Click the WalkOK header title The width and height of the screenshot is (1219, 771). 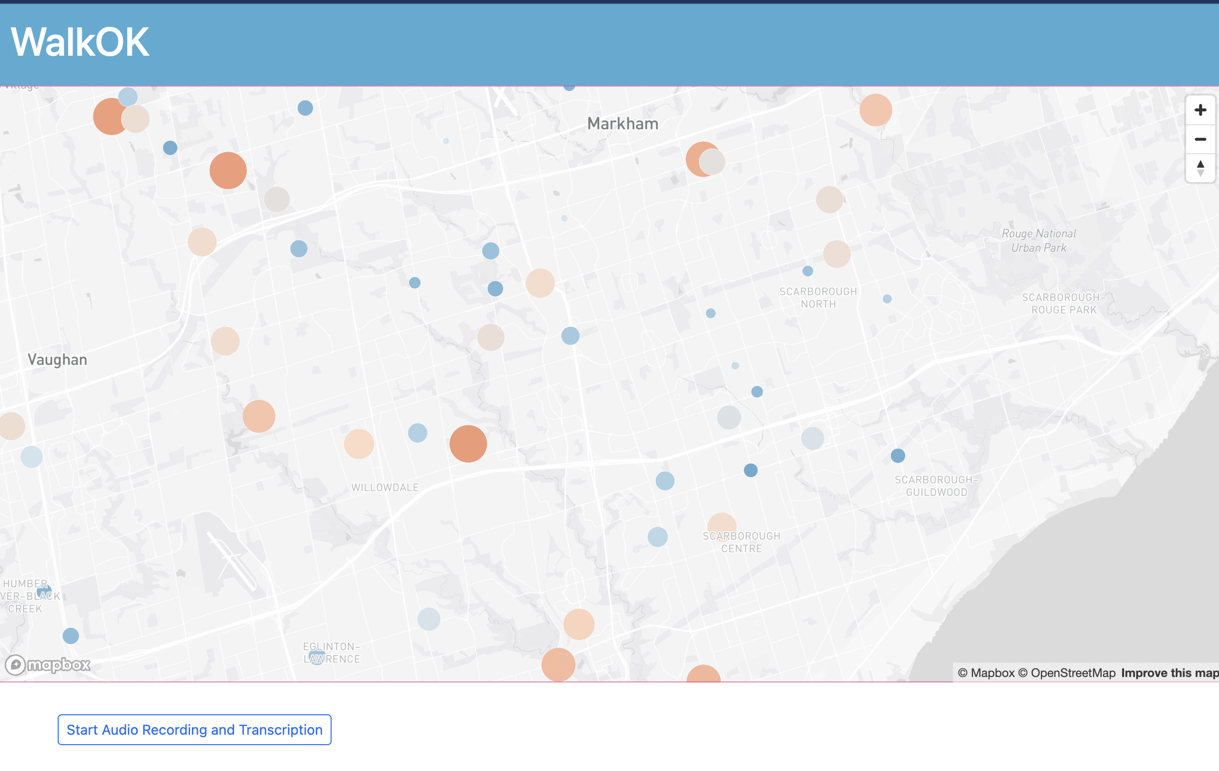pos(80,42)
